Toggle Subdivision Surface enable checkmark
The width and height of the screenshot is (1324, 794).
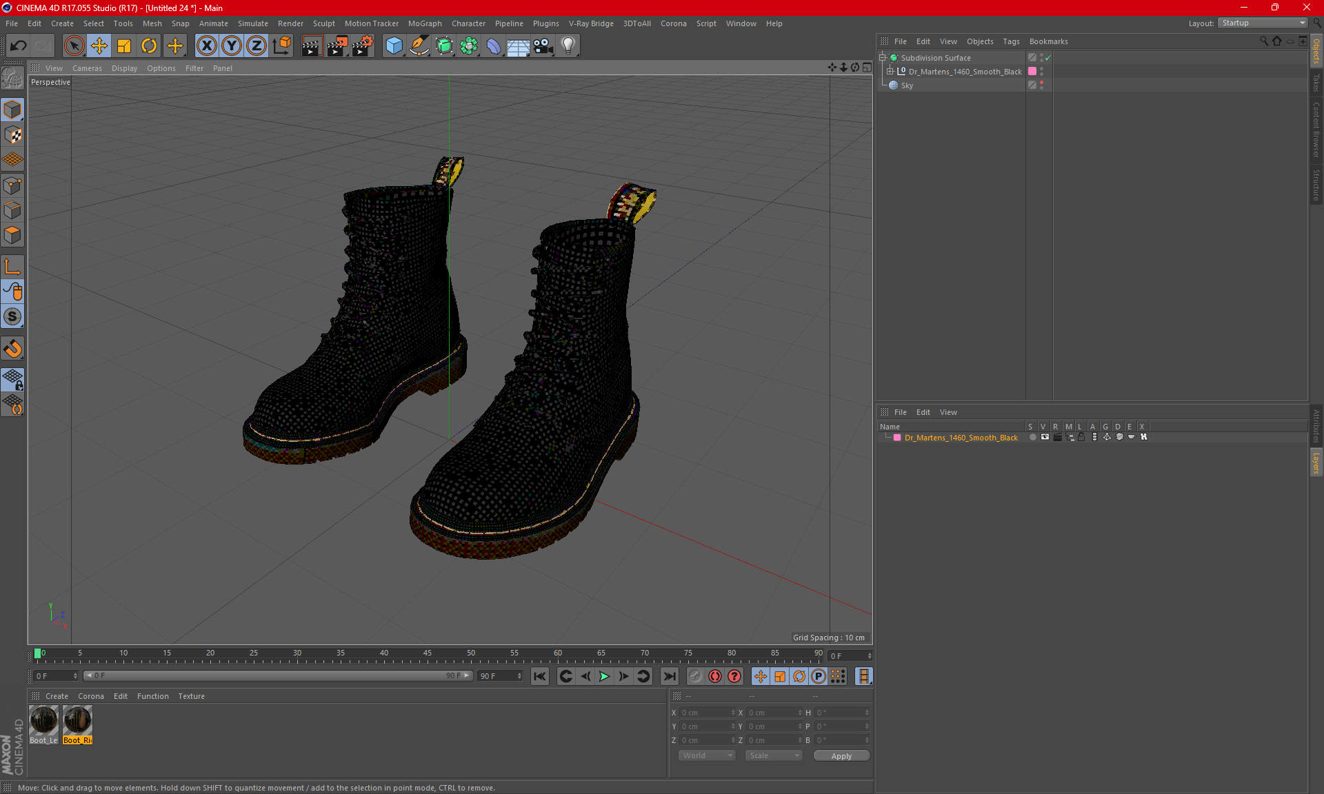point(1047,58)
